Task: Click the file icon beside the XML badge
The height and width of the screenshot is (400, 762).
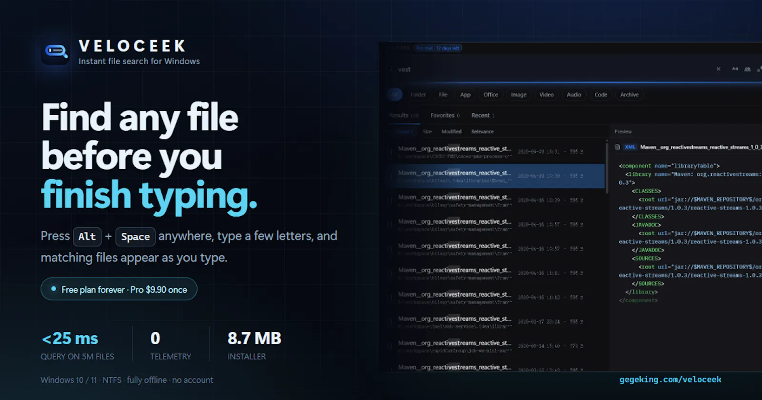Action: tap(617, 147)
